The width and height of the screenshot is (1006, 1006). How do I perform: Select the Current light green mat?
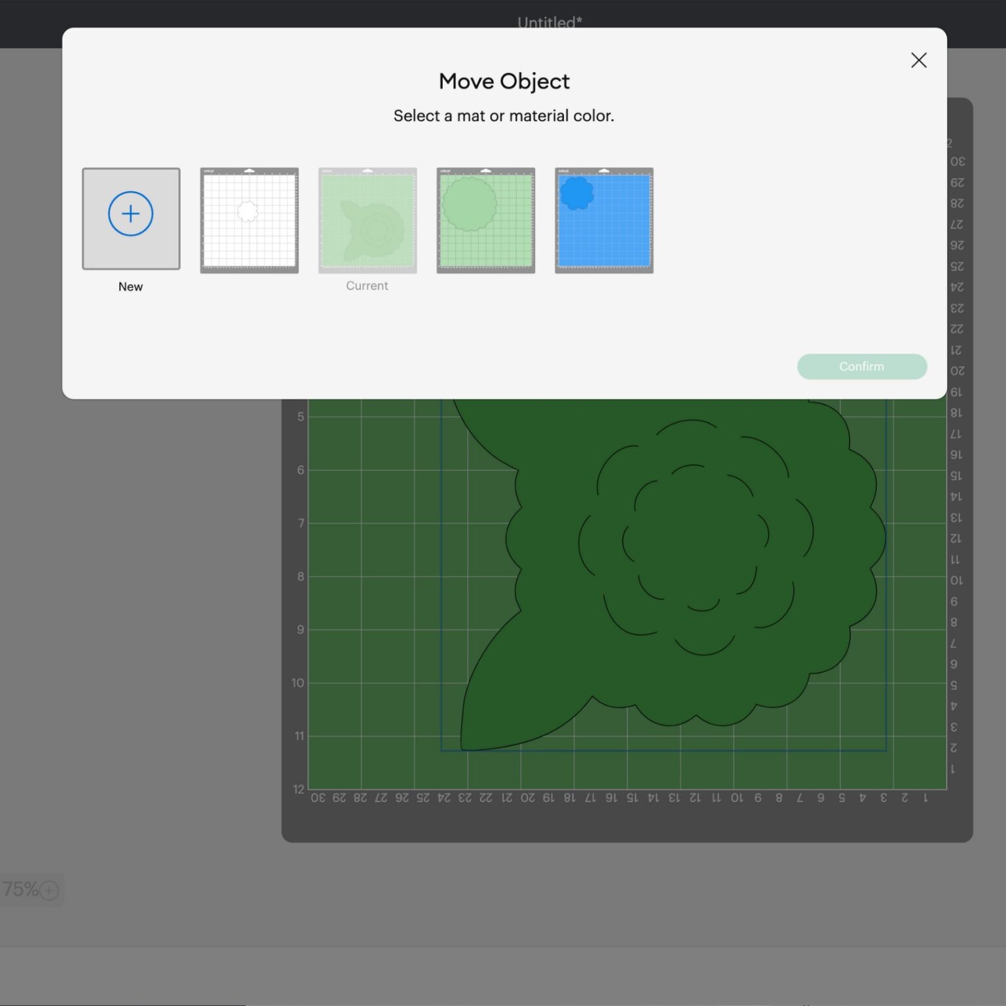[x=367, y=219]
